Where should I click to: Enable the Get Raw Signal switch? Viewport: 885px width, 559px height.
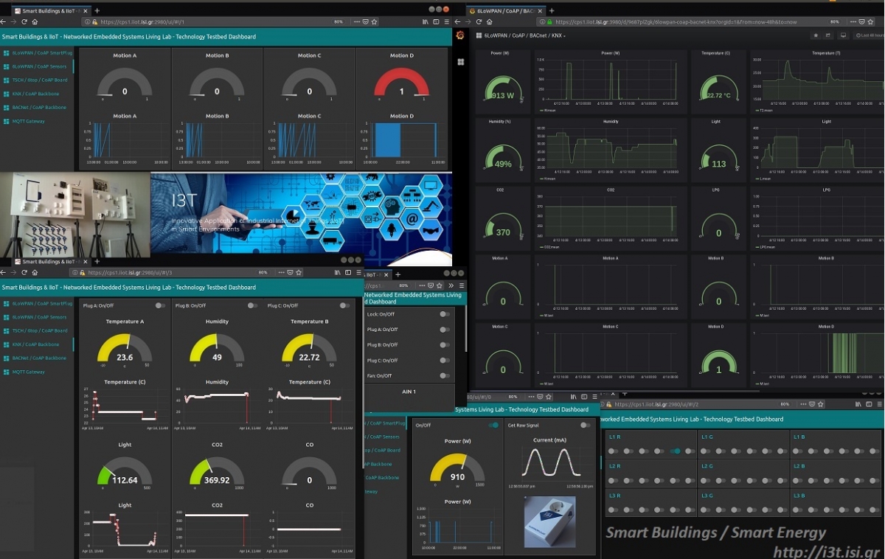click(585, 425)
